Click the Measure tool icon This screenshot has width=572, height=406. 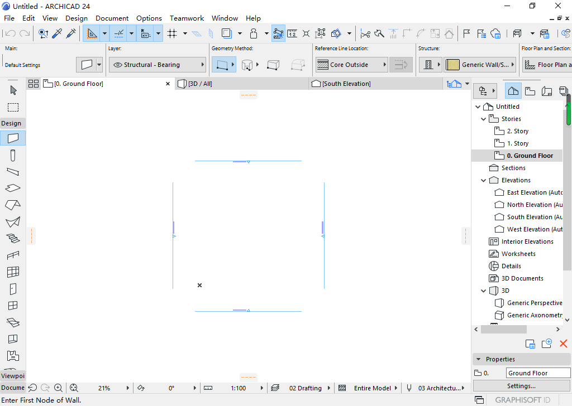coord(292,33)
